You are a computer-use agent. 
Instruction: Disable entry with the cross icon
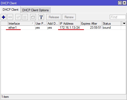(25, 17)
